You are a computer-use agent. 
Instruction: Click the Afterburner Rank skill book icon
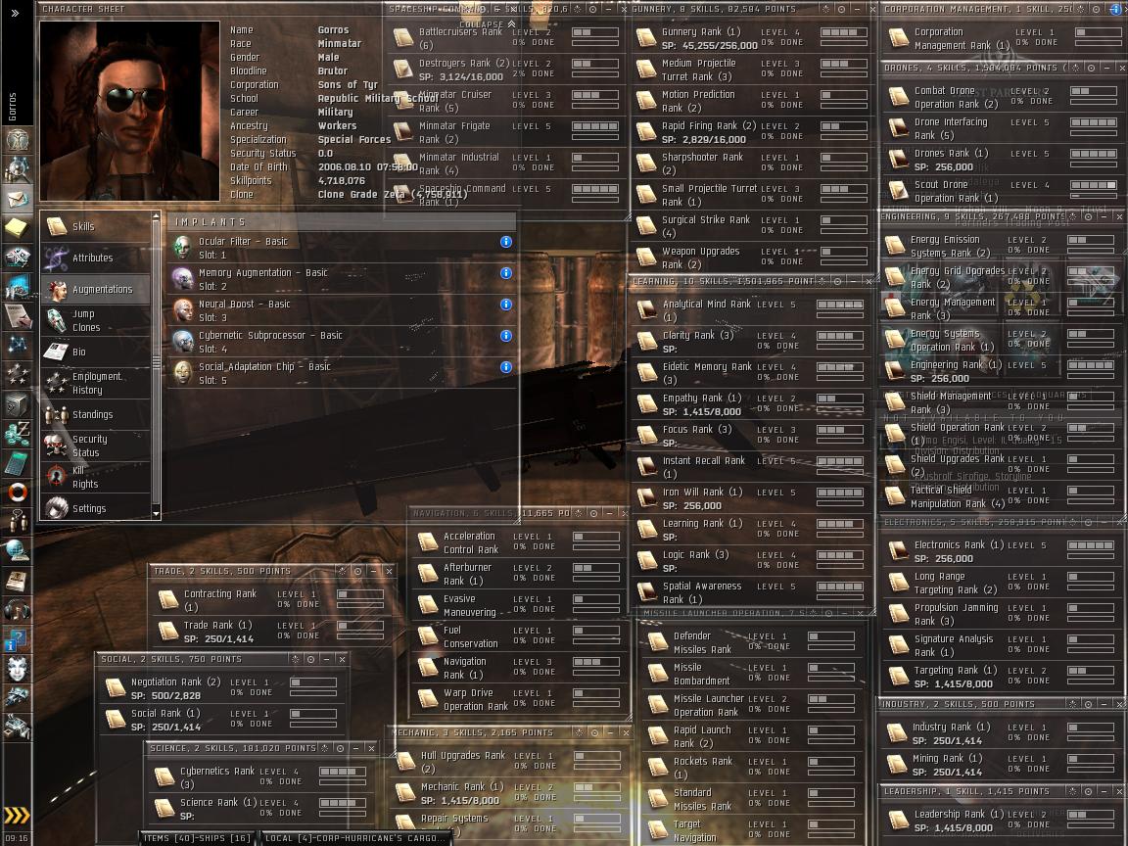[x=428, y=574]
